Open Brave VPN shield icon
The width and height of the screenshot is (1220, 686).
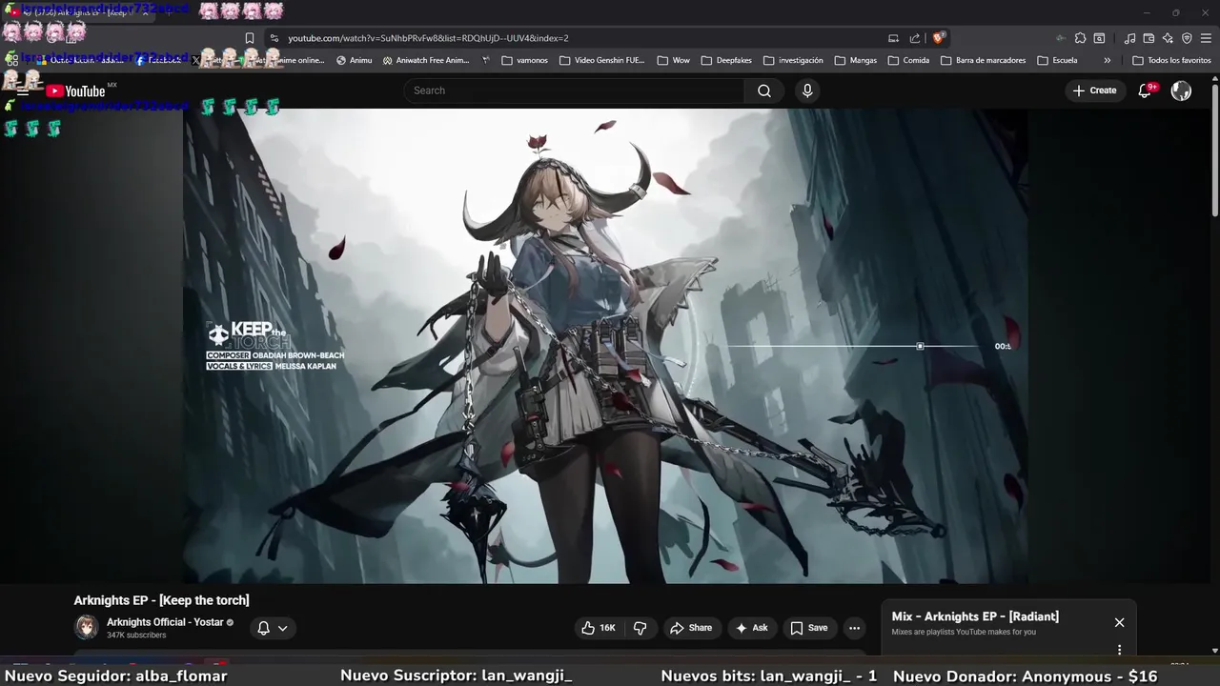pos(1187,38)
